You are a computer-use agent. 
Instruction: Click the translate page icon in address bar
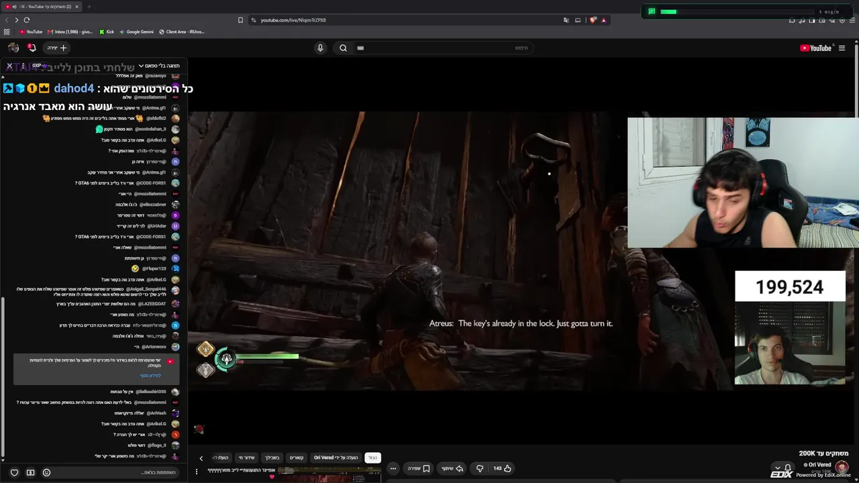click(x=566, y=20)
